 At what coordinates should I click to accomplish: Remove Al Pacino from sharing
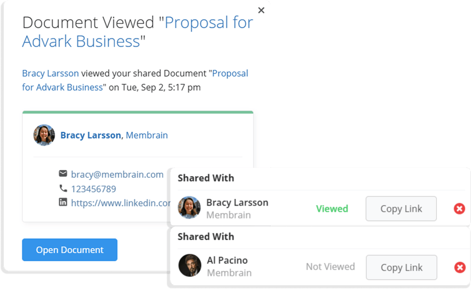[459, 267]
